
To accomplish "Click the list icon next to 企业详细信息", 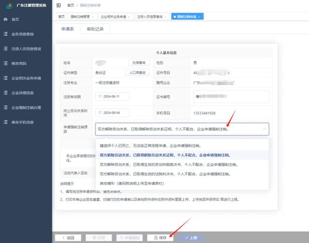I will [x=5, y=93].
